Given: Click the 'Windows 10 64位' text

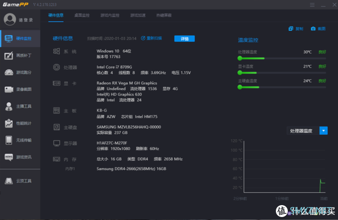Looking at the screenshot, I should click(x=114, y=51).
